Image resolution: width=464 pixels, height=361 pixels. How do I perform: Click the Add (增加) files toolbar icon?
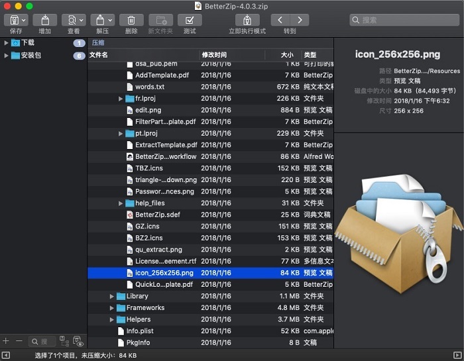coord(44,21)
